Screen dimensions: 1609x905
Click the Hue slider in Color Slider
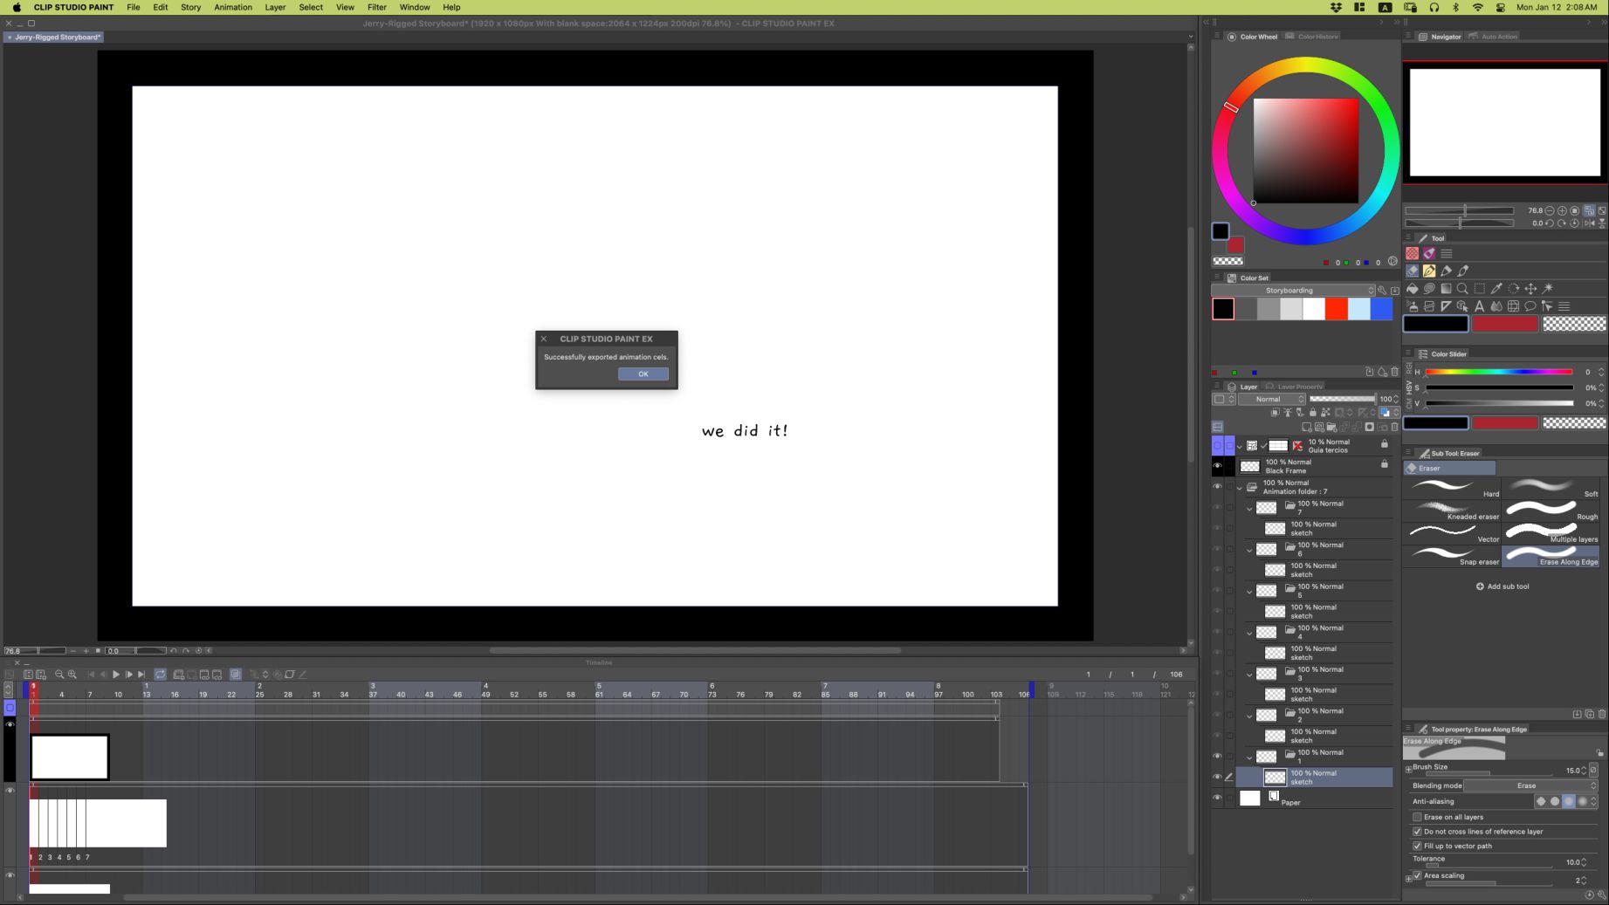[x=1499, y=373]
